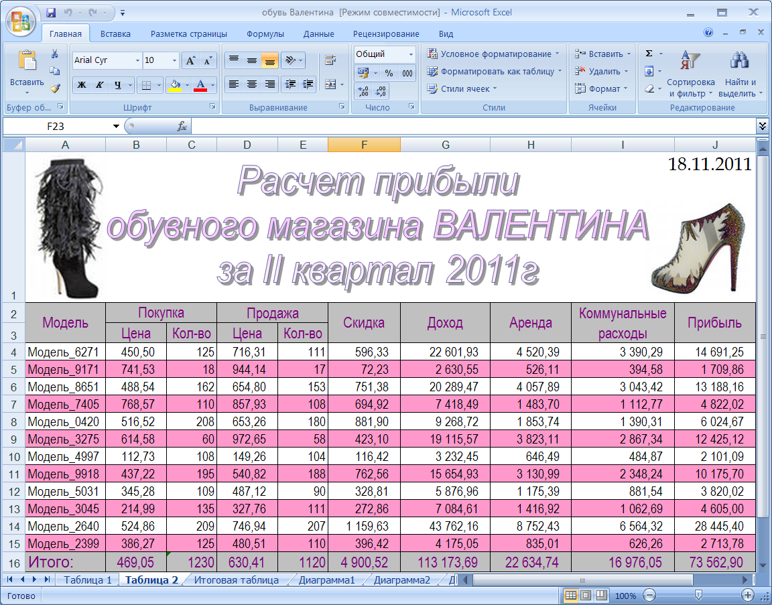Increase font size with the large A
This screenshot has width=772, height=605.
190,60
